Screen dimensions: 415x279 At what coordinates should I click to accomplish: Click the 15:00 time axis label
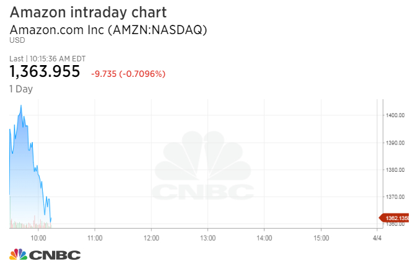tap(320, 237)
